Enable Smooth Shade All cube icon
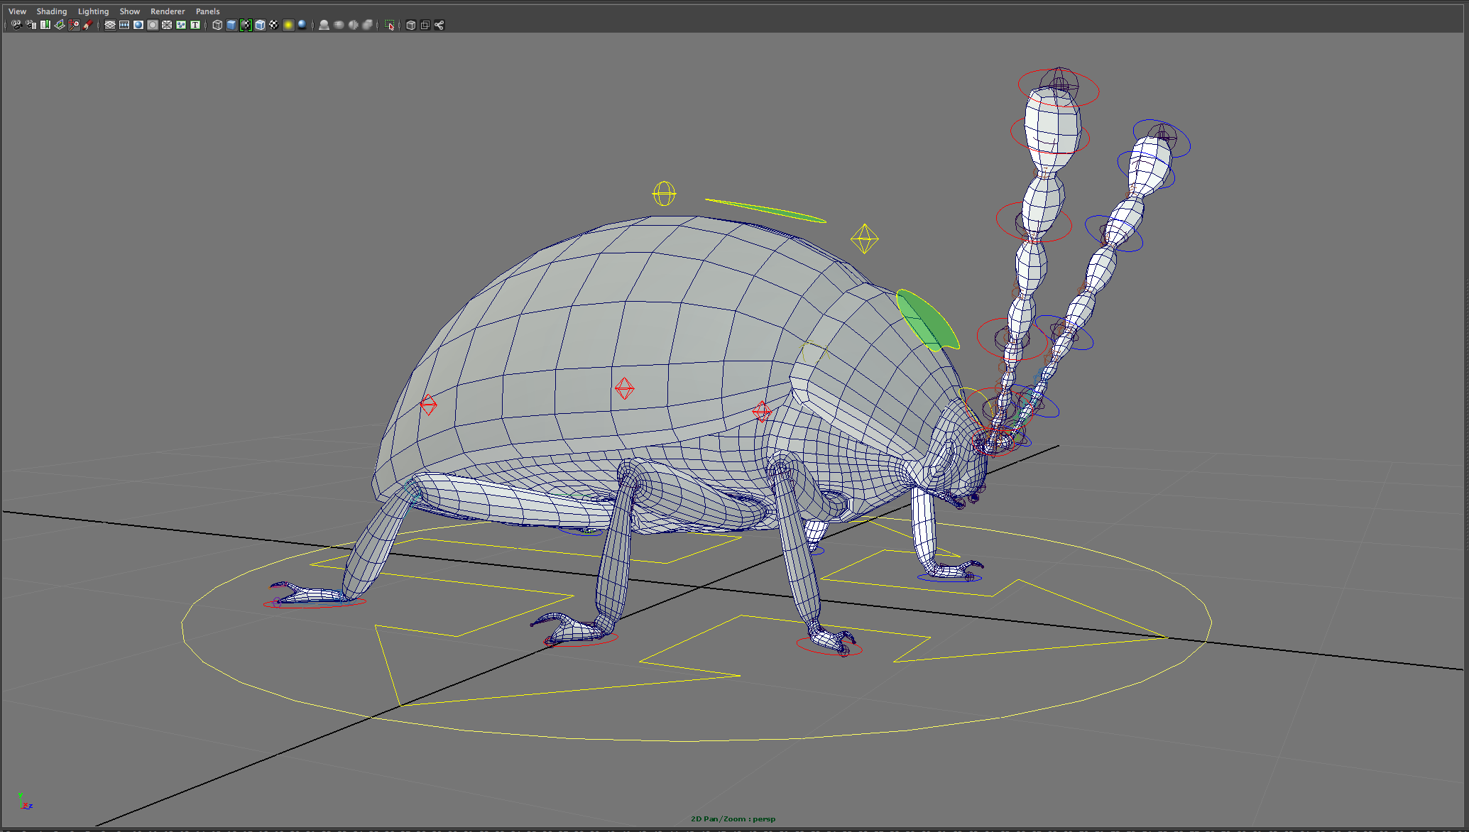Screen dimensions: 1469x832 (231, 25)
